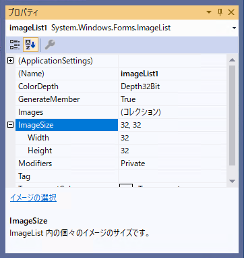Image resolution: width=244 pixels, height=258 pixels.
Task: Edit the Width value 32
Action: [x=172, y=138]
